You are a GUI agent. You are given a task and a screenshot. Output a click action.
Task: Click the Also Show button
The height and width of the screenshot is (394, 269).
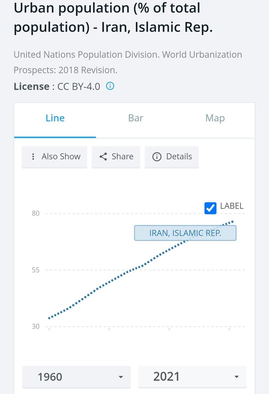(x=54, y=157)
